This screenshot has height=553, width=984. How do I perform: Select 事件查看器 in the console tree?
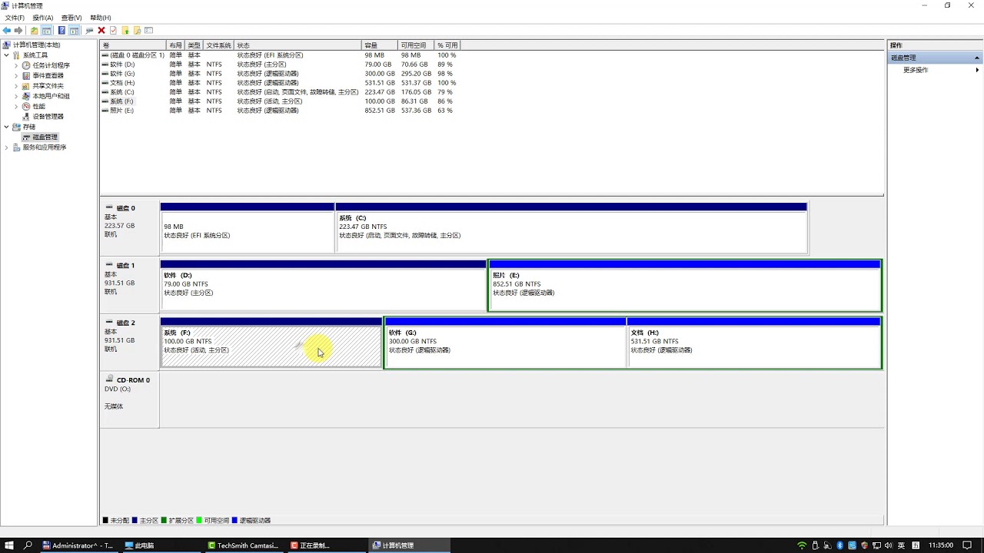[48, 75]
